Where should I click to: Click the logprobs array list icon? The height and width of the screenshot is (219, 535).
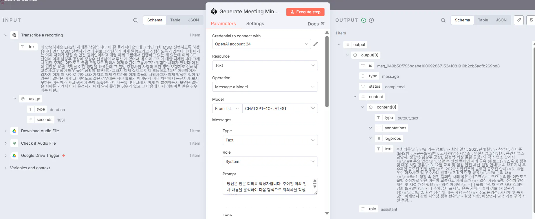point(378,139)
